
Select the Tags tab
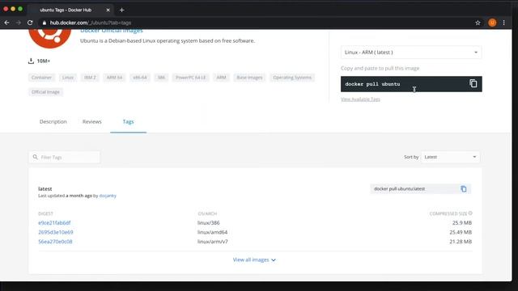128,122
